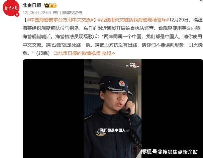Open the 北京日报 username profile link
Viewport: 203px width, 158px height.
click(x=32, y=5)
